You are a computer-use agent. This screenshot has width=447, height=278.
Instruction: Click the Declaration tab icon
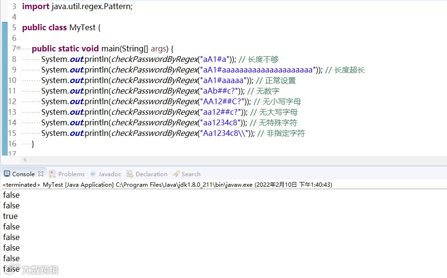(130, 174)
